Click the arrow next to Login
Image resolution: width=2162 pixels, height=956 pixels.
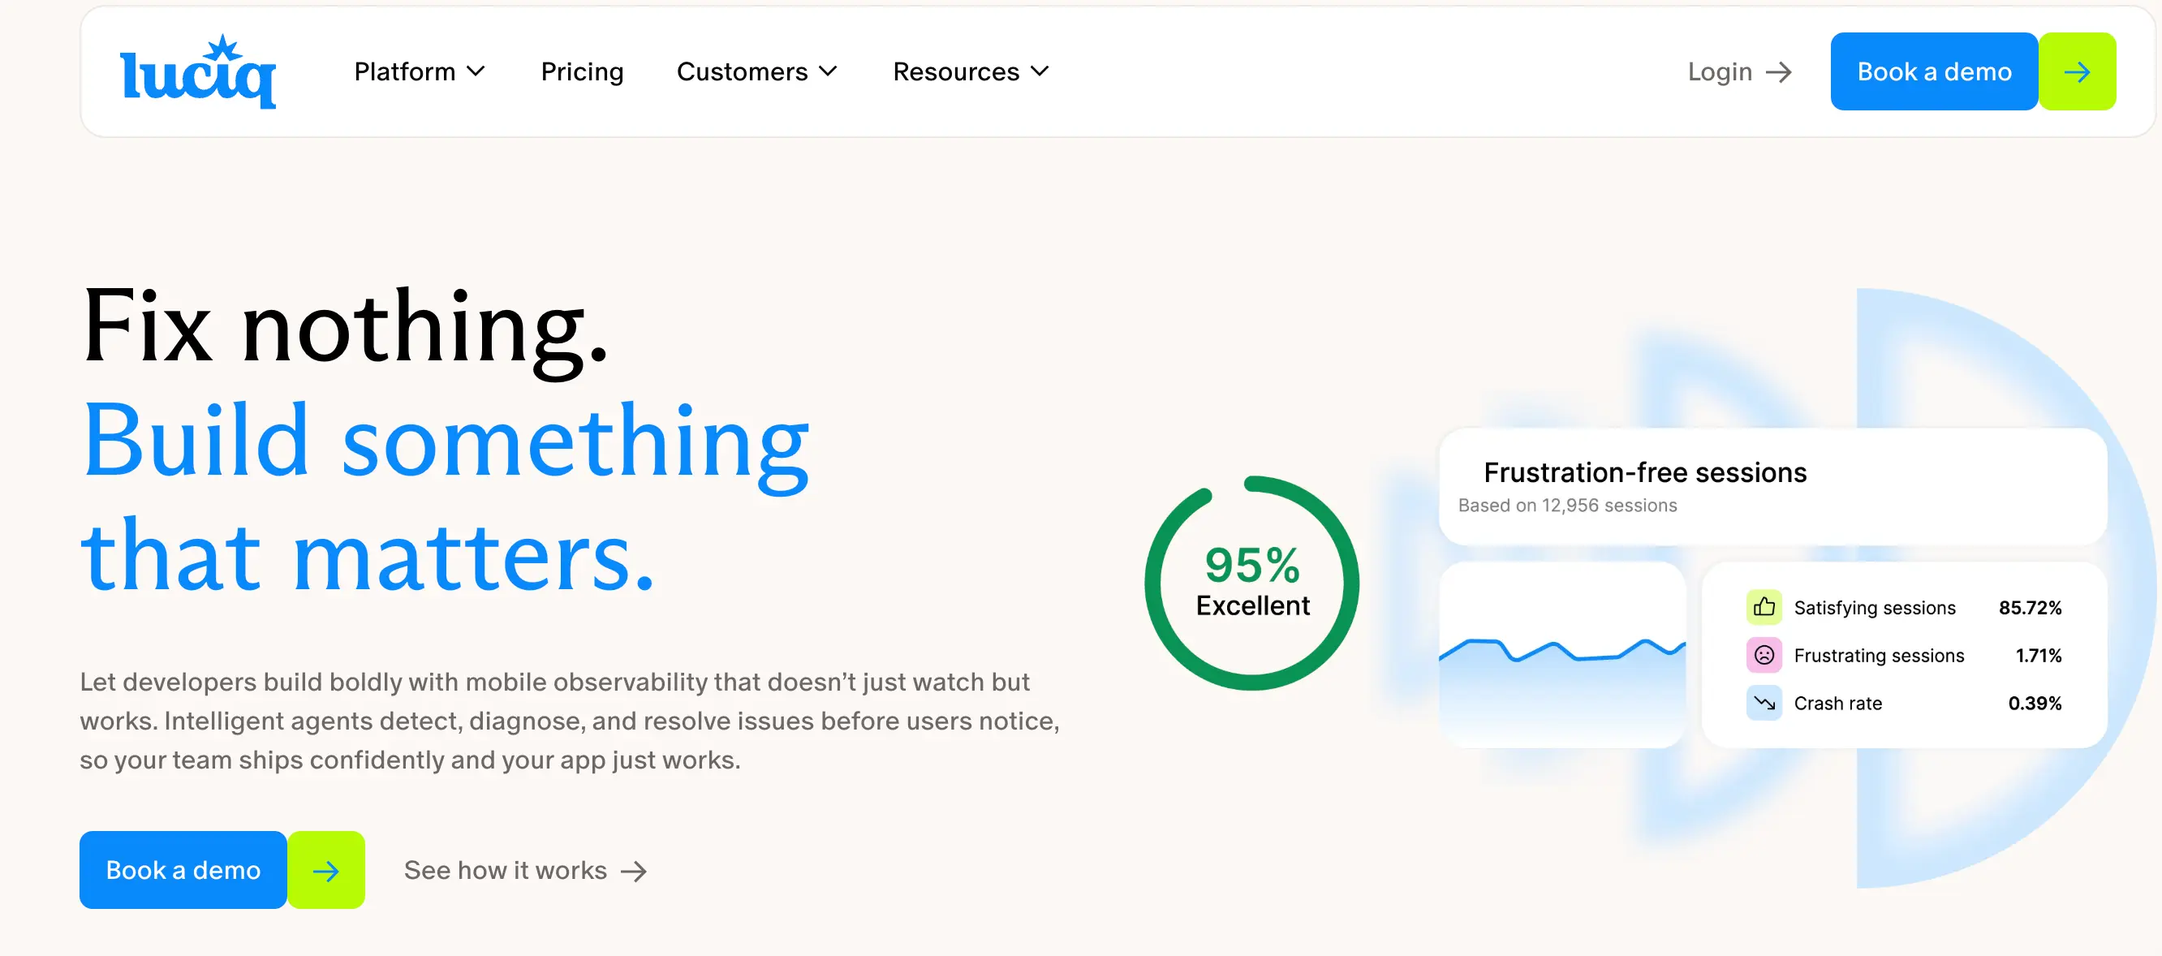[1778, 72]
